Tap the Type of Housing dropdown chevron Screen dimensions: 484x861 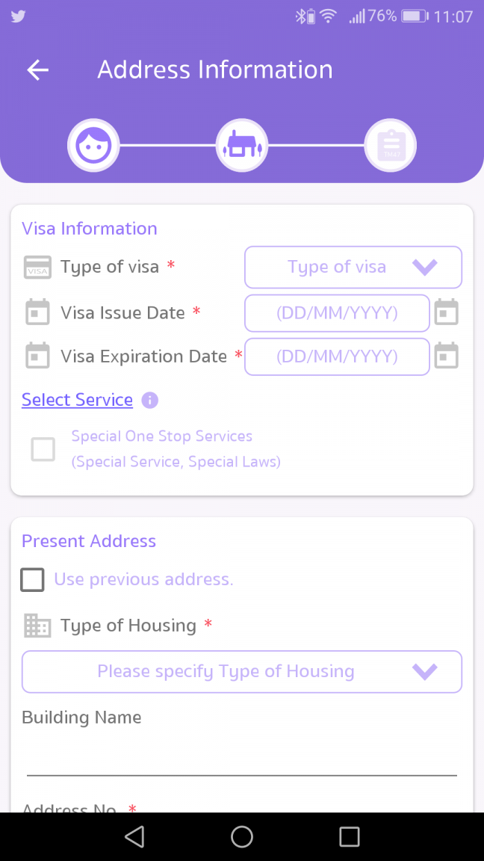coord(425,671)
